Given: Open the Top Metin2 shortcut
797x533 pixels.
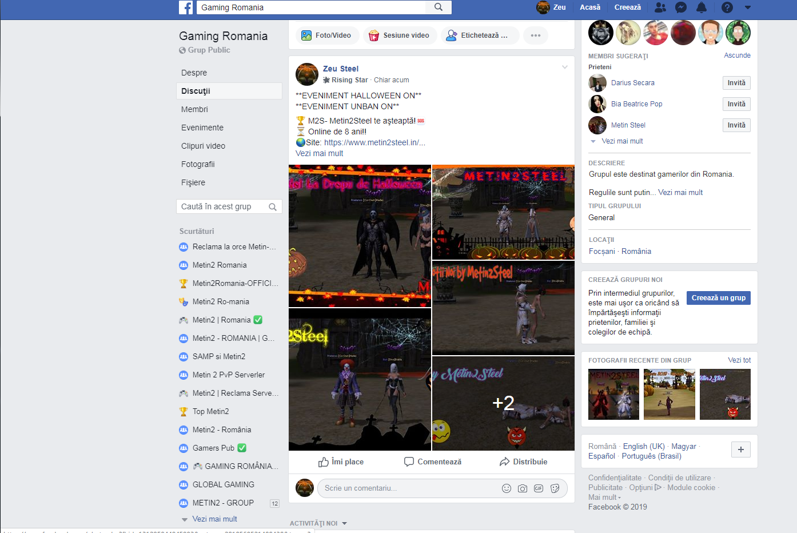Looking at the screenshot, I should (x=210, y=411).
